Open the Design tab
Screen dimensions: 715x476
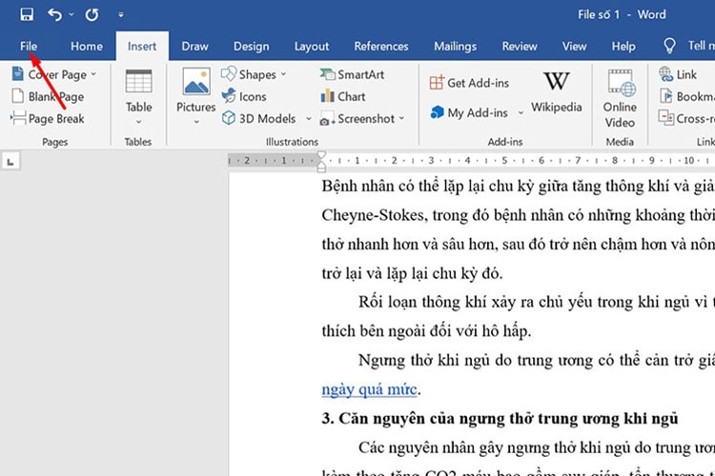[252, 47]
